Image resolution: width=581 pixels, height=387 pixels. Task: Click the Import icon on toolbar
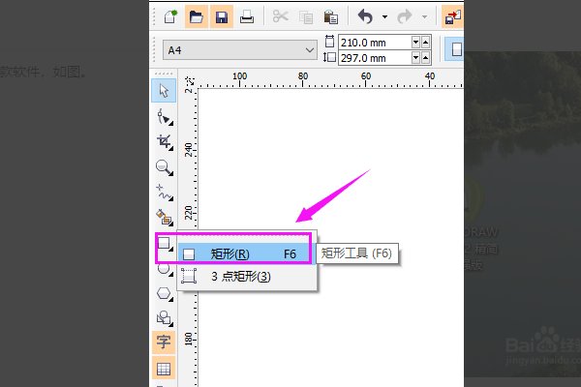[452, 17]
